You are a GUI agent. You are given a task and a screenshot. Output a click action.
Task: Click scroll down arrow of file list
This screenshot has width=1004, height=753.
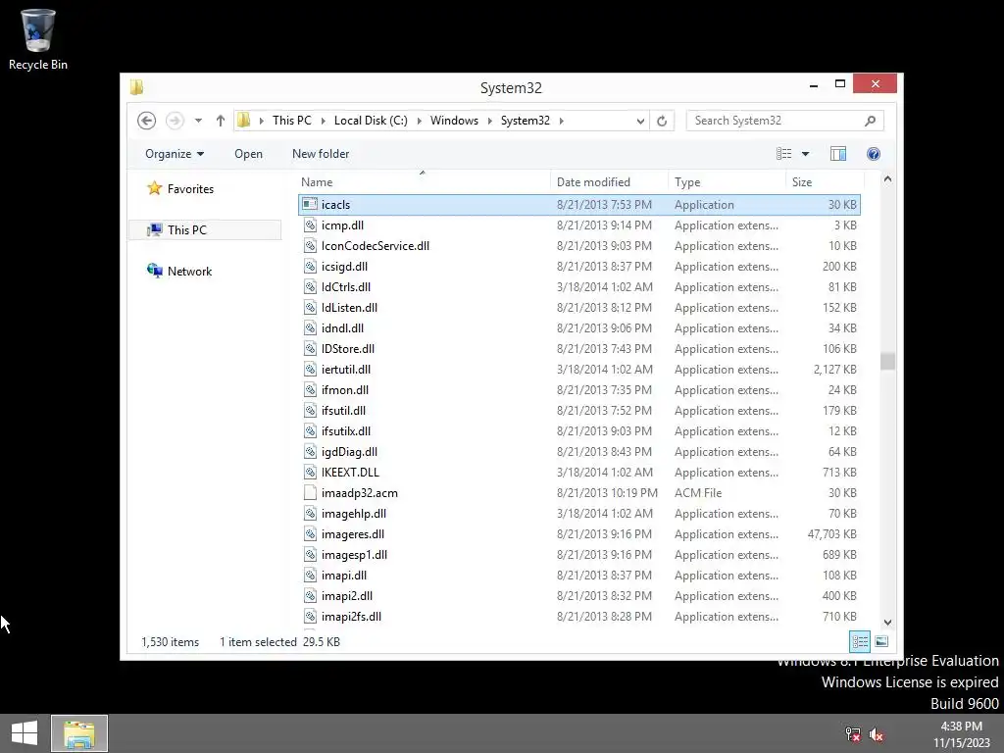click(887, 622)
